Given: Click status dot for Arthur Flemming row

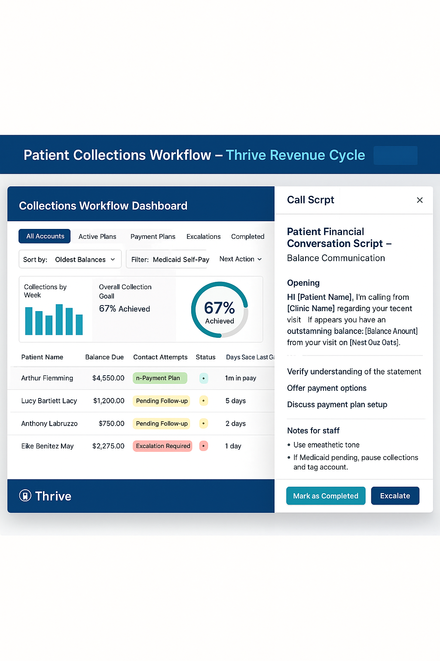Looking at the screenshot, I should [204, 378].
